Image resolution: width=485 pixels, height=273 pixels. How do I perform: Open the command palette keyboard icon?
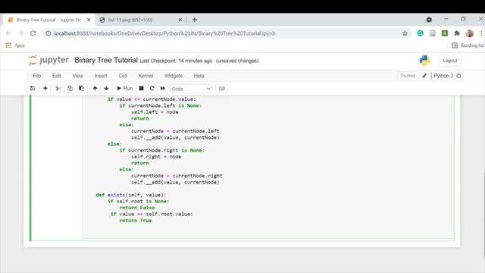tap(222, 89)
